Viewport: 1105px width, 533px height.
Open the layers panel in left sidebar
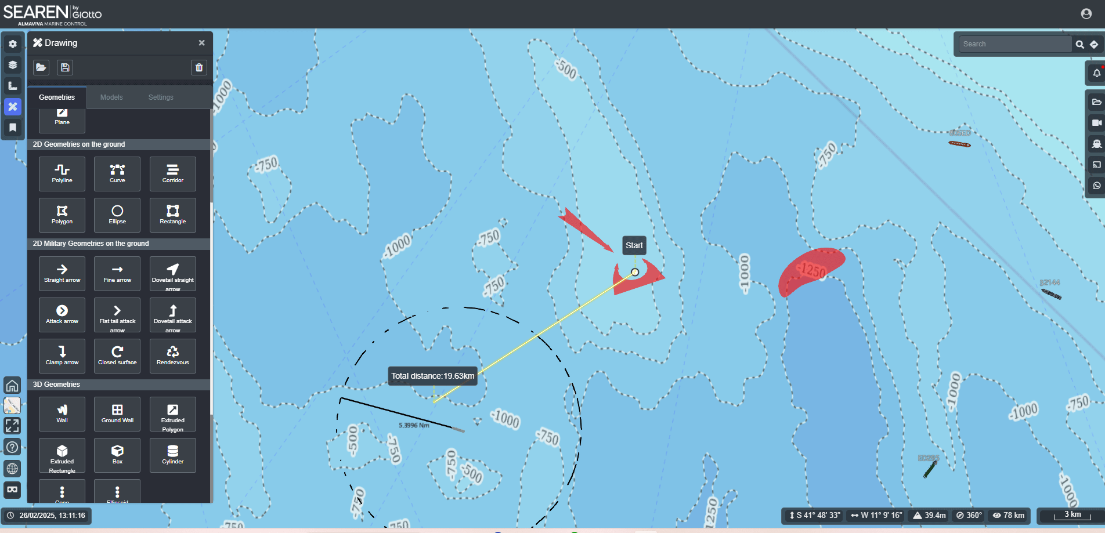tap(13, 65)
